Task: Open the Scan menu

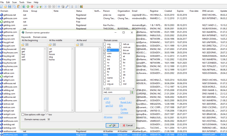Action: [14, 2]
